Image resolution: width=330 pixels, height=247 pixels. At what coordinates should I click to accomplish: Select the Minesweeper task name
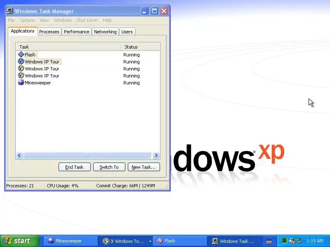point(38,83)
